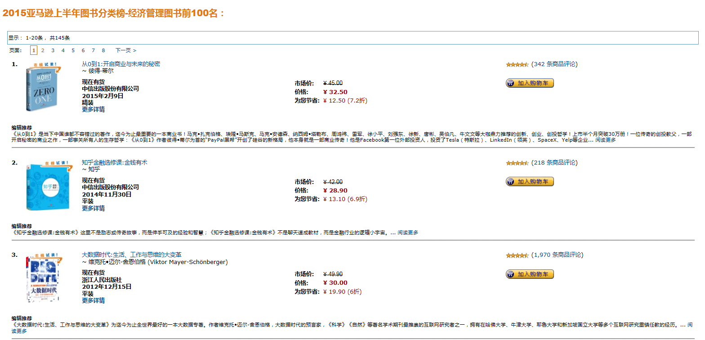Select date 2014年11月30日
Image resolution: width=705 pixels, height=340 pixels.
107,194
